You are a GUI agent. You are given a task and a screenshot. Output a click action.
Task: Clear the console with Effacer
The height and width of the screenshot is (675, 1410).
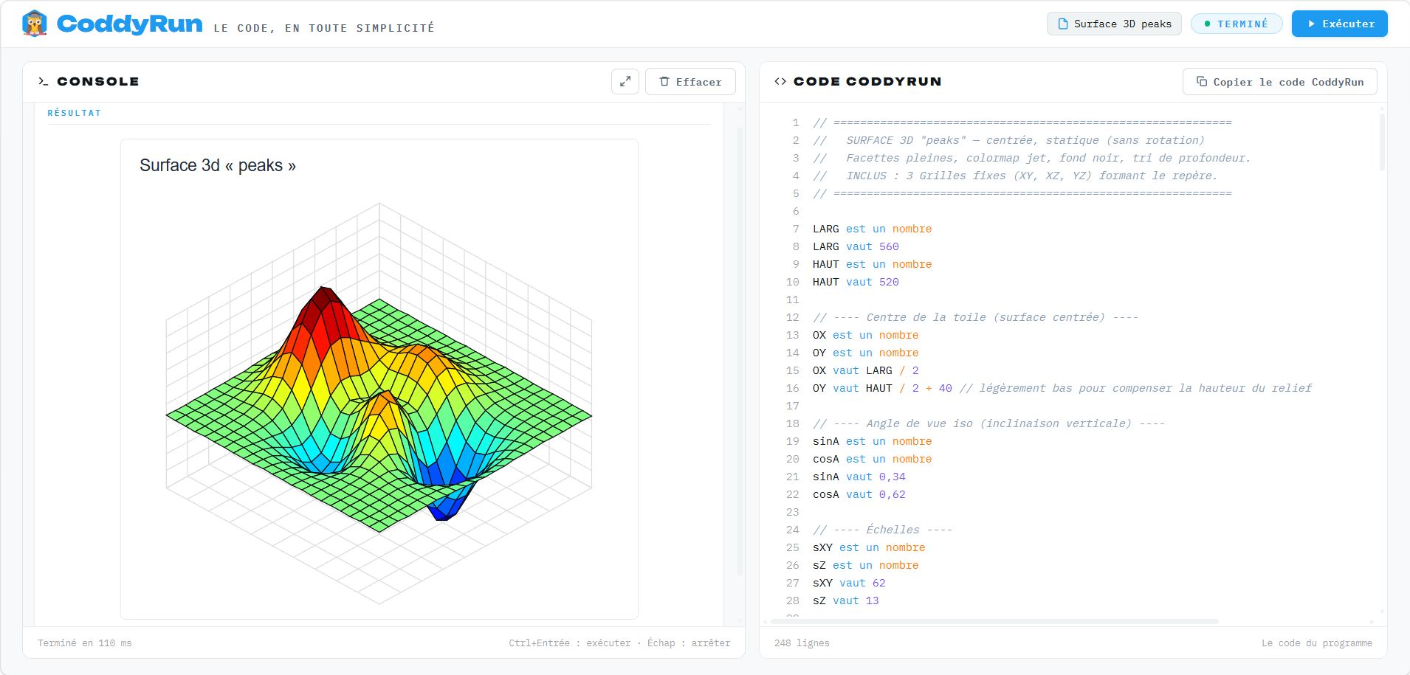click(x=690, y=82)
